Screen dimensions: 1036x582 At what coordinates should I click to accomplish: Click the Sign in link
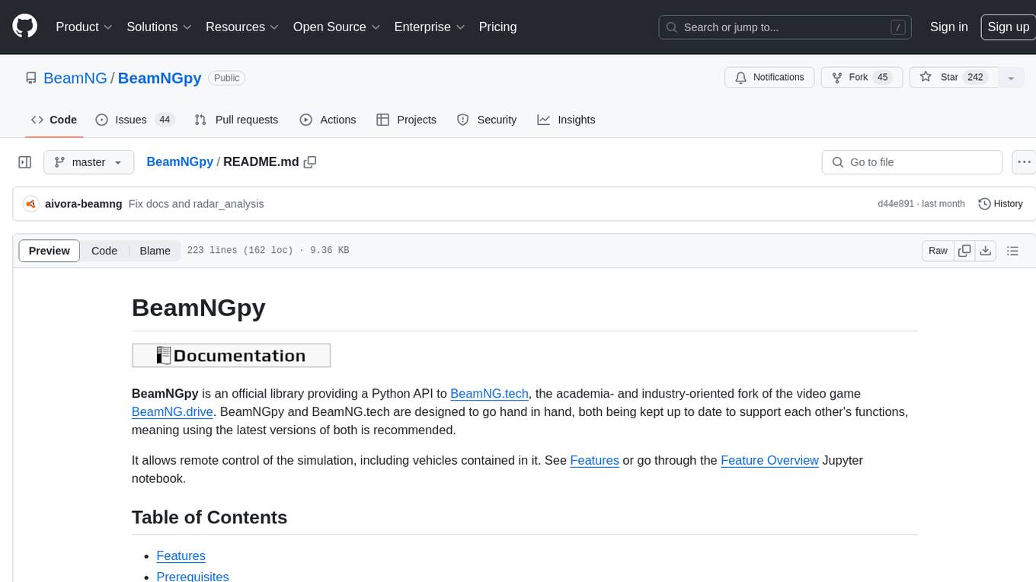(x=948, y=27)
